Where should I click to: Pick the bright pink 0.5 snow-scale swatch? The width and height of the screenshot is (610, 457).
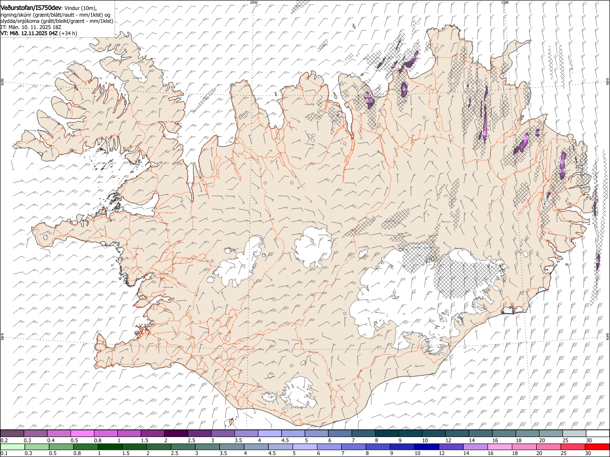[x=82, y=434]
